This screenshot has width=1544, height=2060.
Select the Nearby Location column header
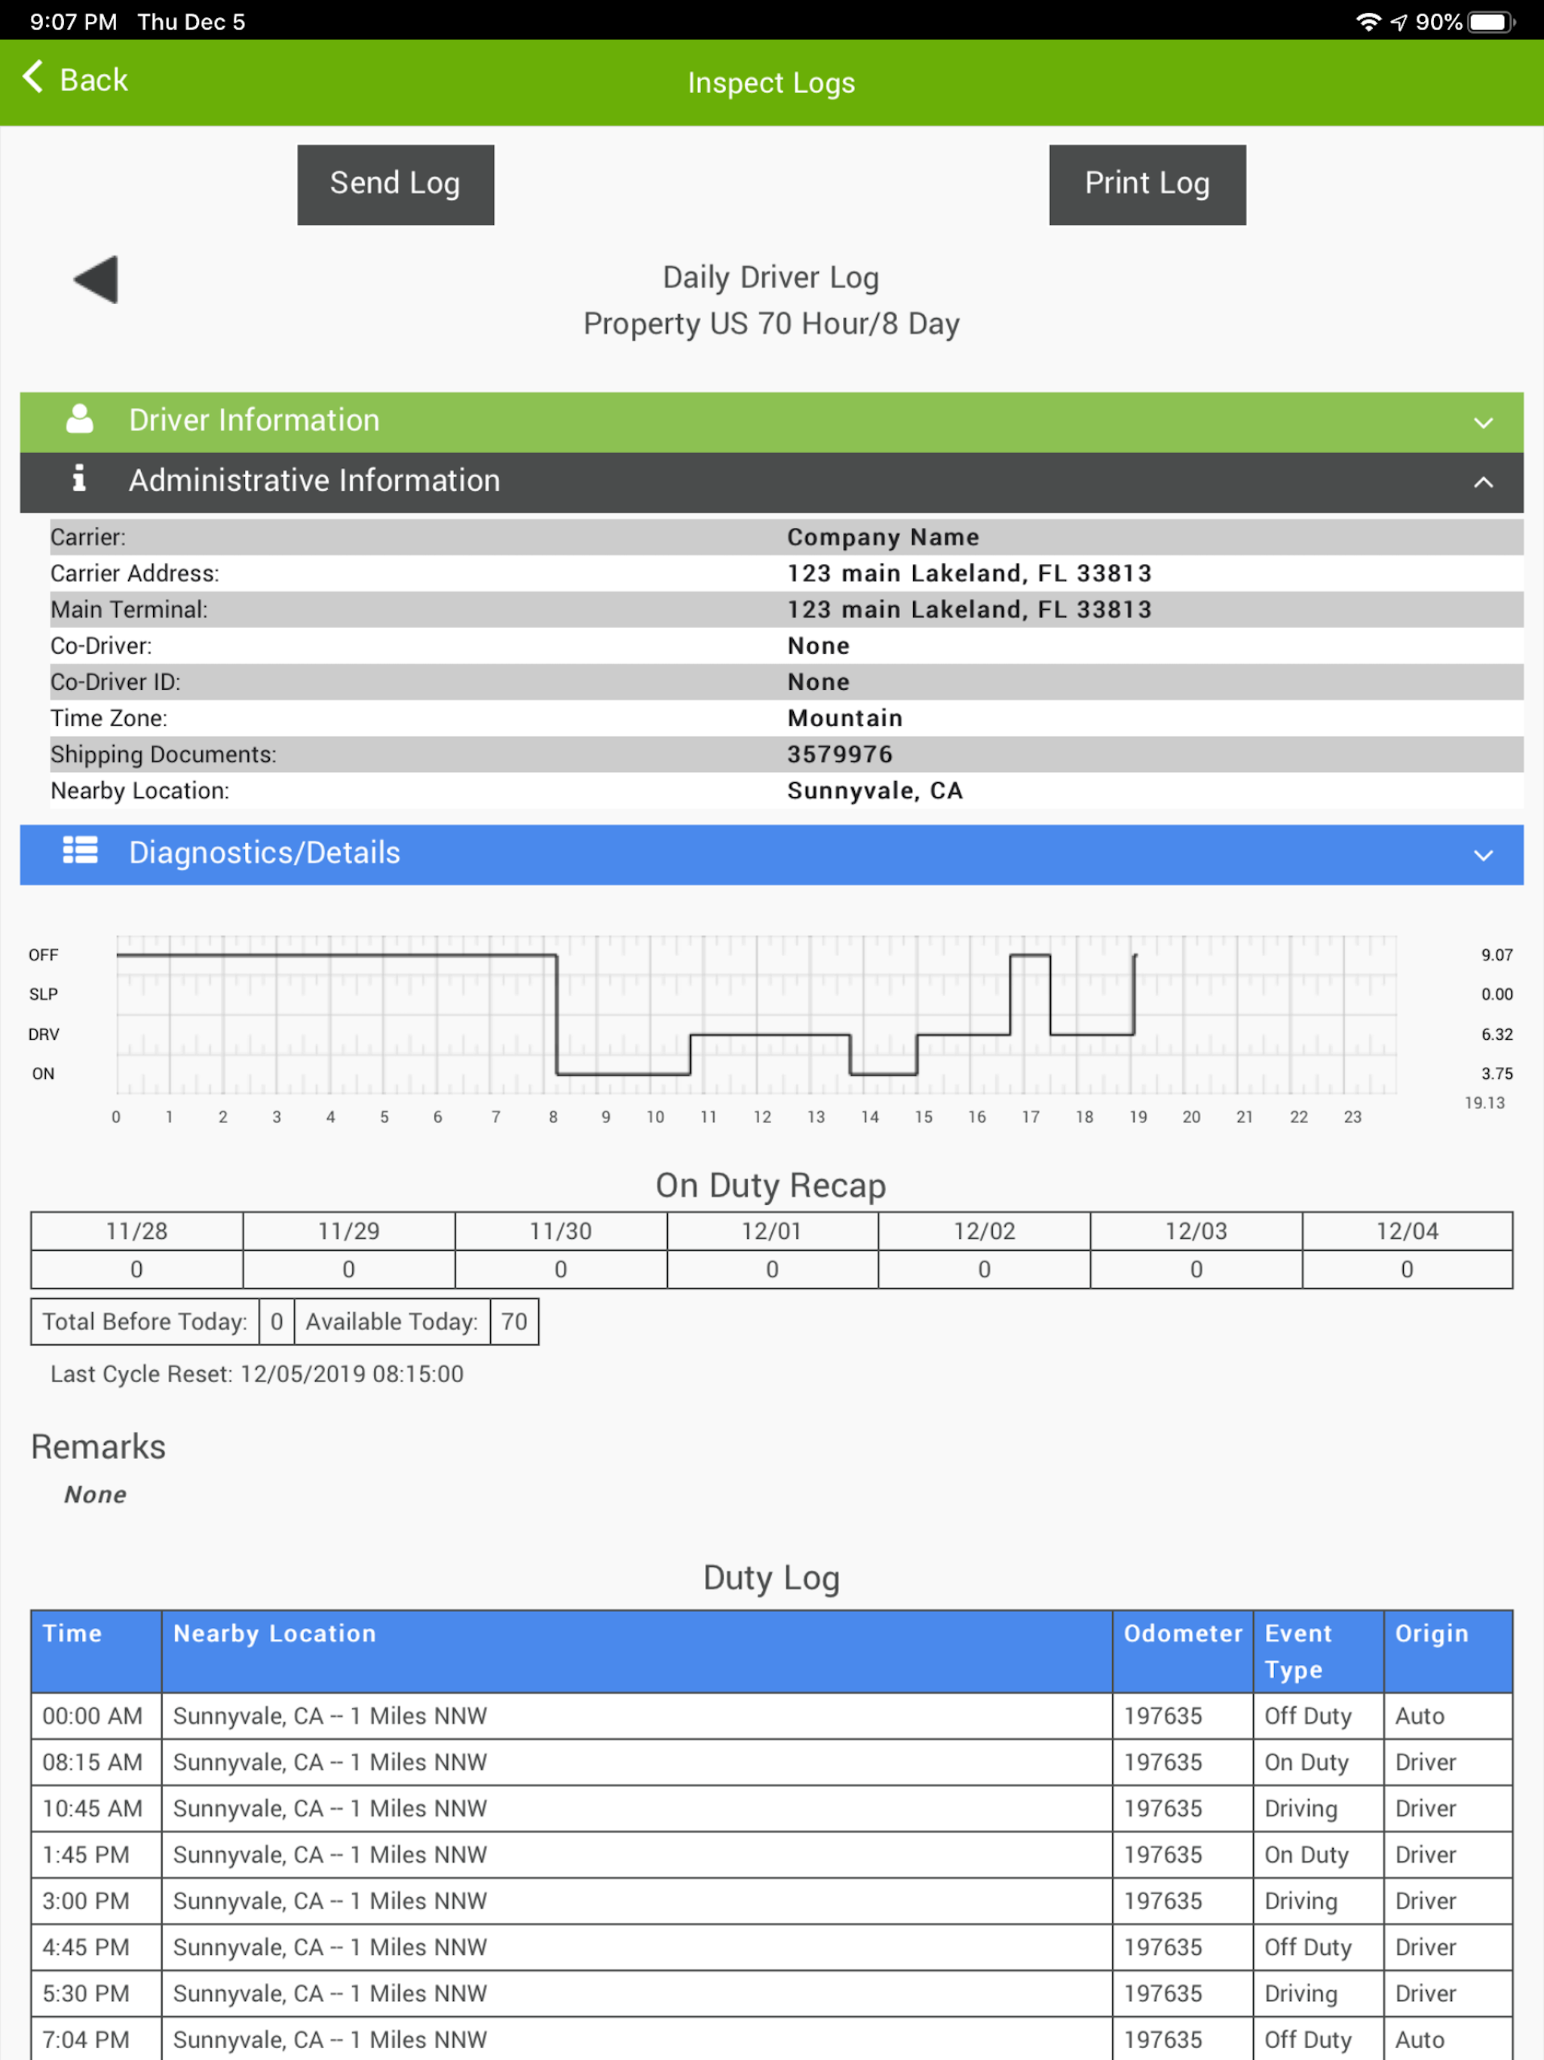(637, 1651)
